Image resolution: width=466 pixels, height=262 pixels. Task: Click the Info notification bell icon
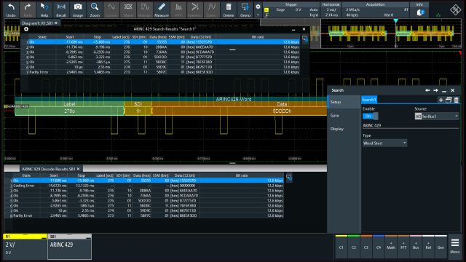click(420, 12)
